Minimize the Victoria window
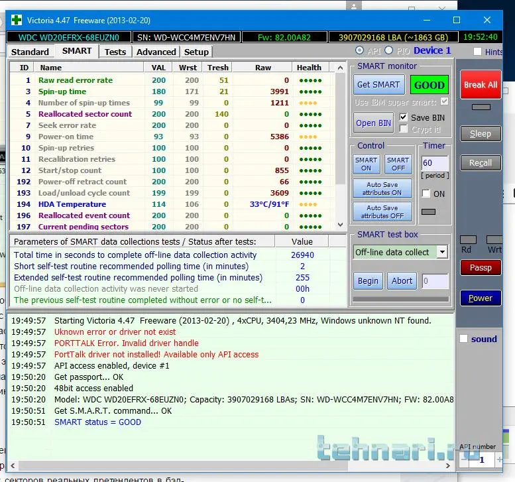 click(427, 20)
